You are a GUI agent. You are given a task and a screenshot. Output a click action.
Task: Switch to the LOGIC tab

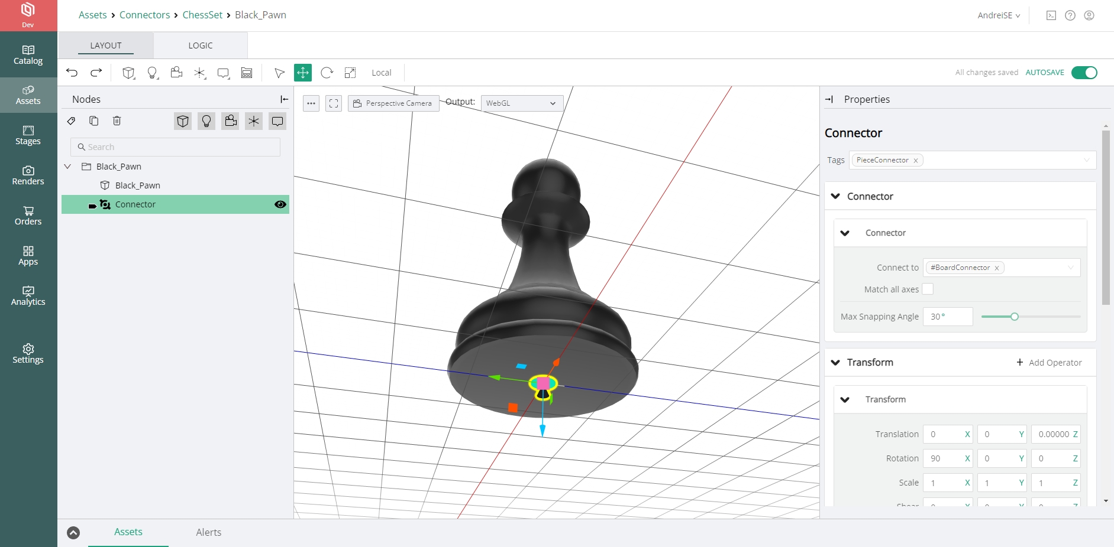click(x=200, y=45)
